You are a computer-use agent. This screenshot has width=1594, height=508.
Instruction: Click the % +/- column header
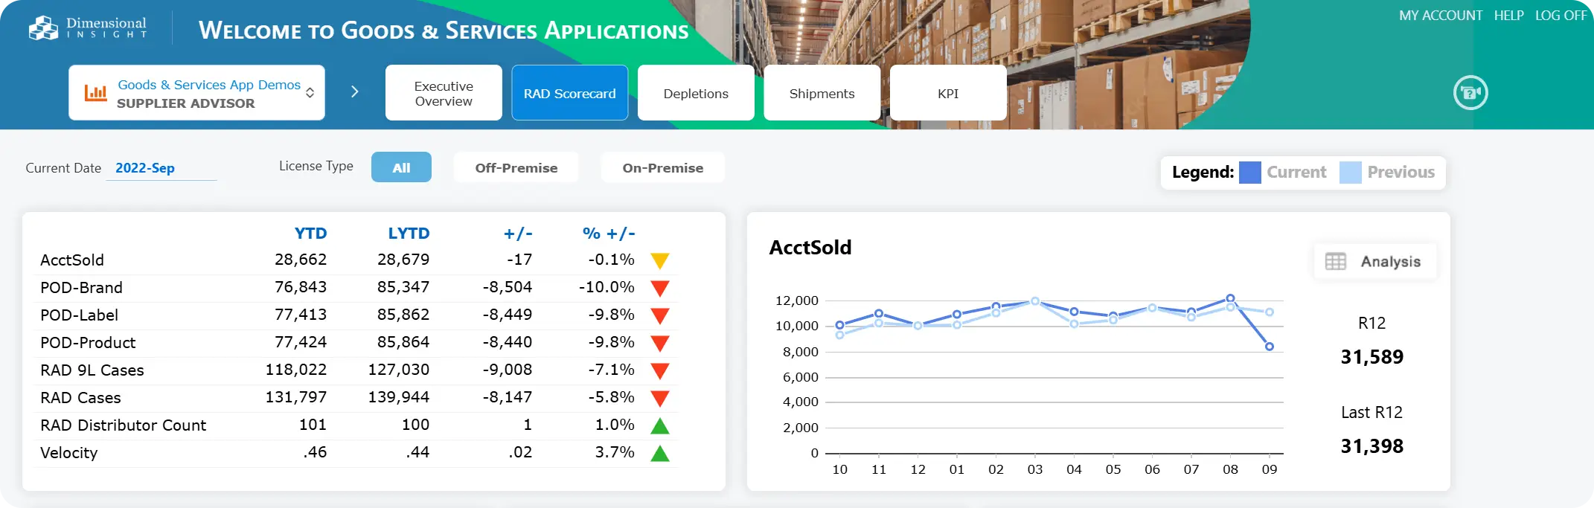(x=609, y=234)
